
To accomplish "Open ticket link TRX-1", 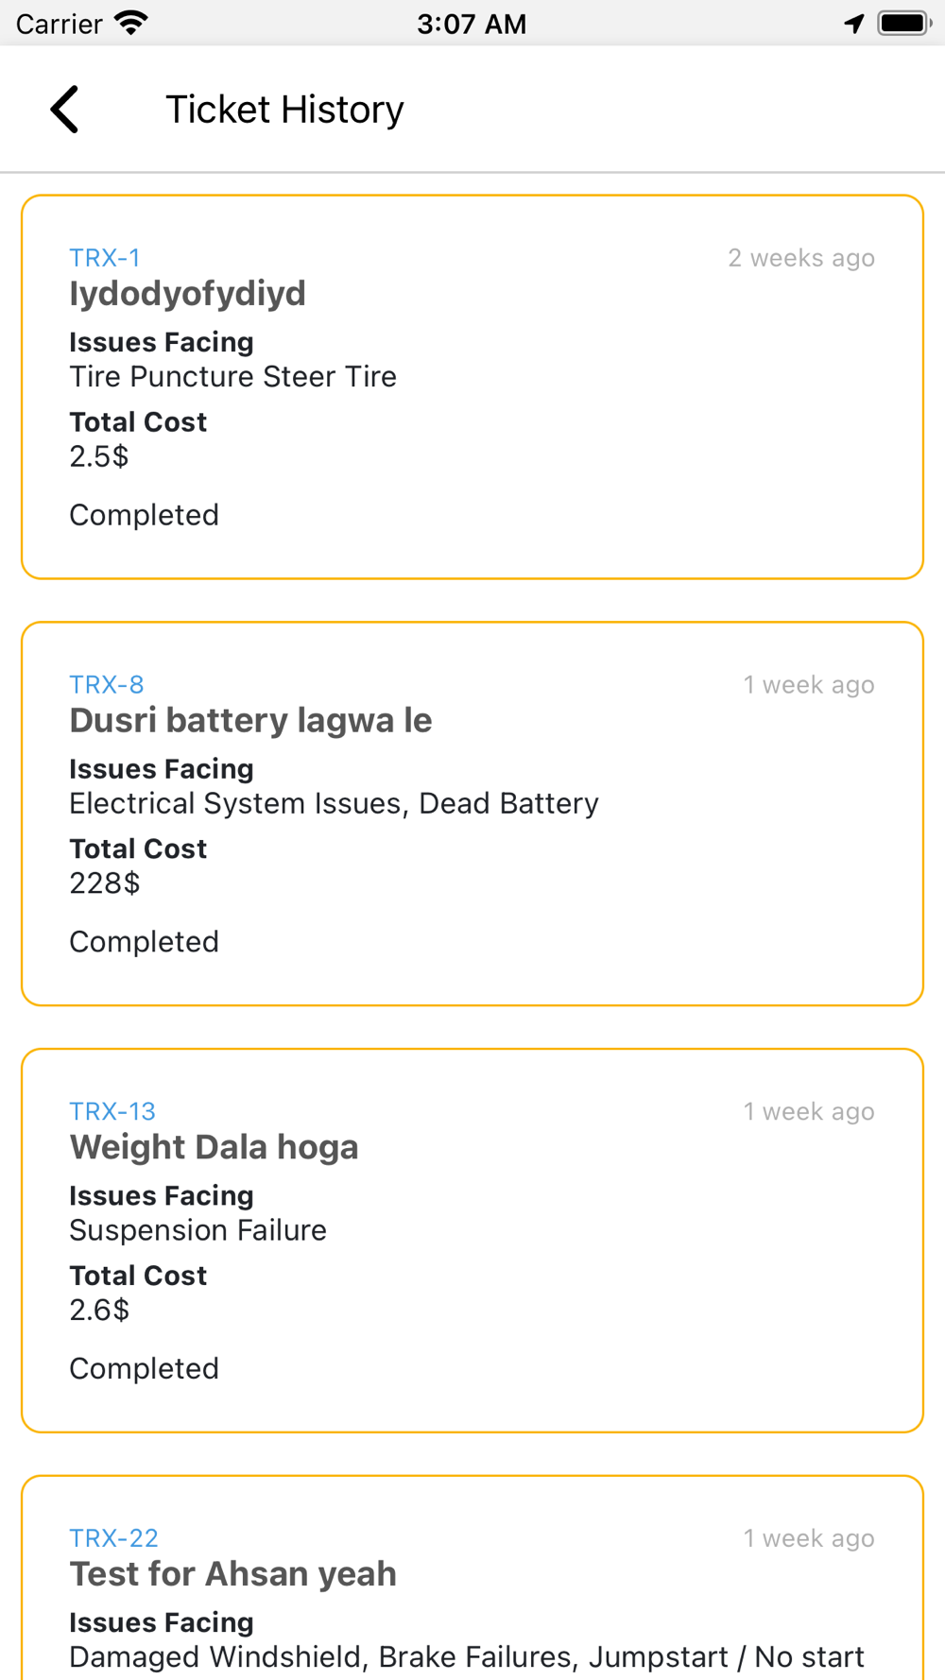I will (105, 258).
